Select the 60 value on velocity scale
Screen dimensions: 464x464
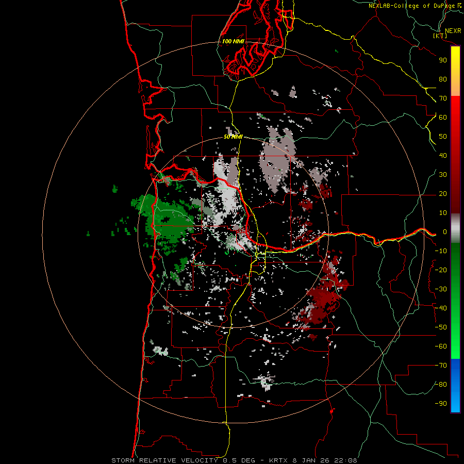coord(443,118)
